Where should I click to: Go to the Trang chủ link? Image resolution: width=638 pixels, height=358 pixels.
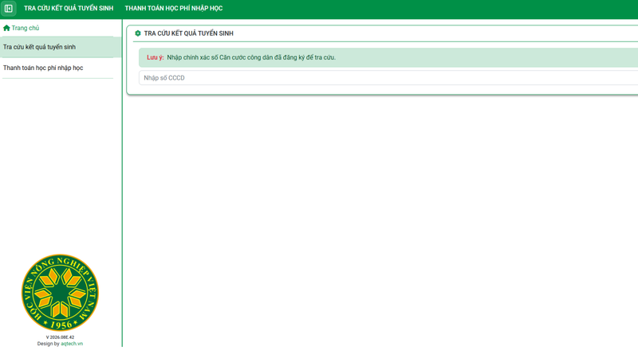coord(26,28)
